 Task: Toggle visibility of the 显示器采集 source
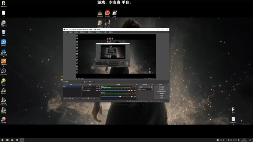(x=97, y=91)
